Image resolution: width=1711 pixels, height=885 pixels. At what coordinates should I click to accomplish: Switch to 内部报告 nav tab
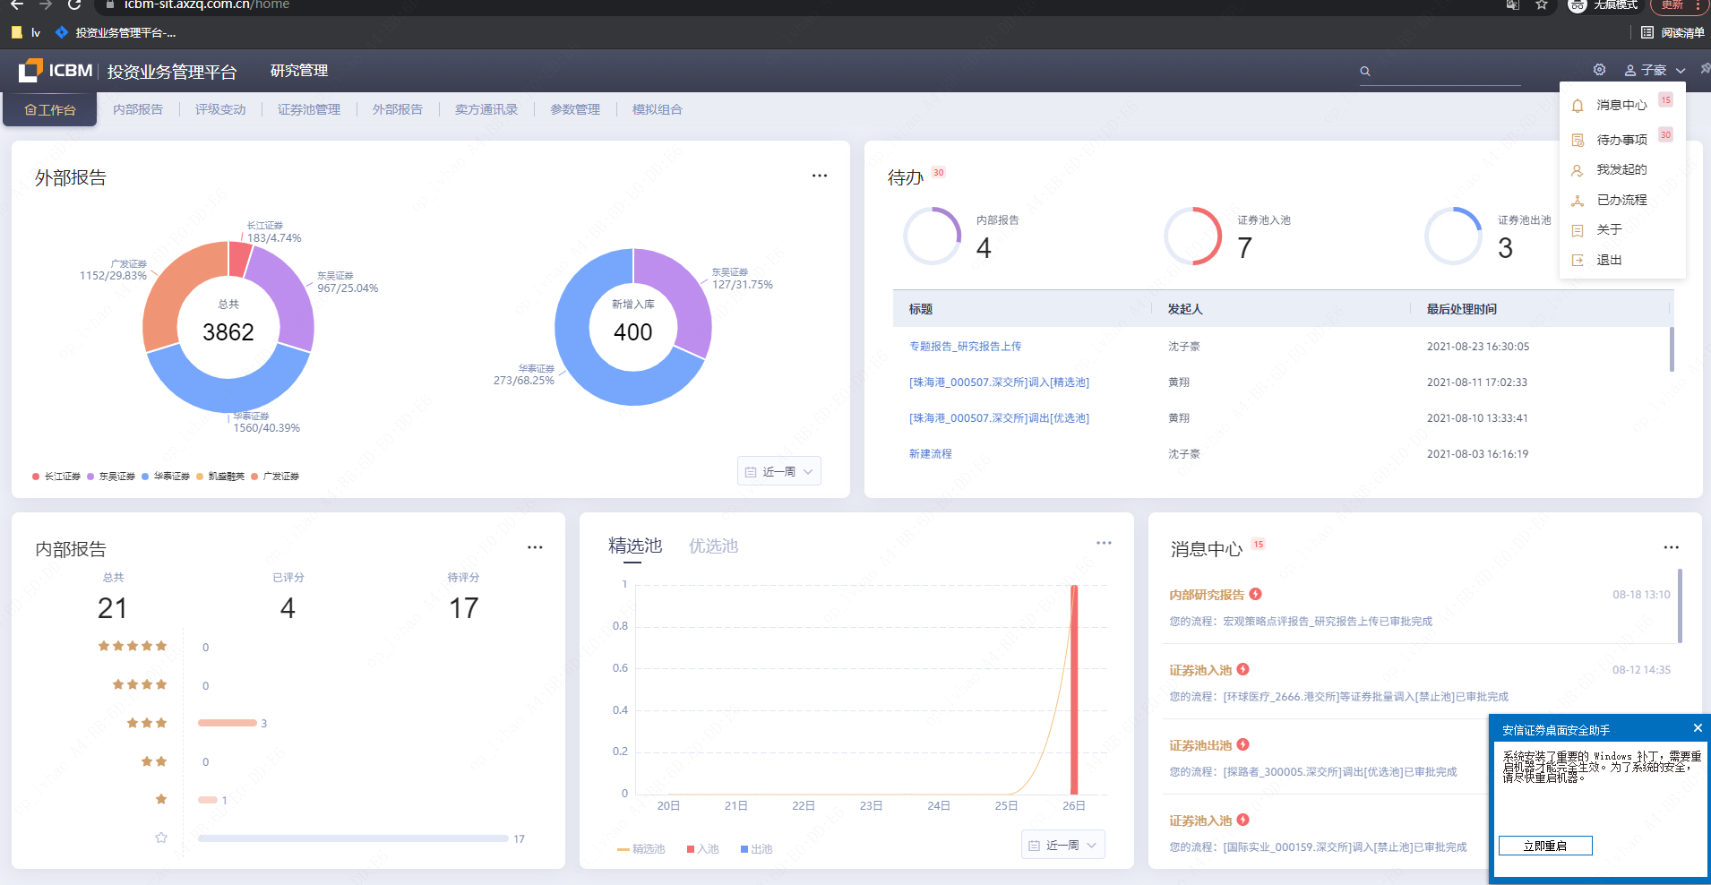(138, 109)
